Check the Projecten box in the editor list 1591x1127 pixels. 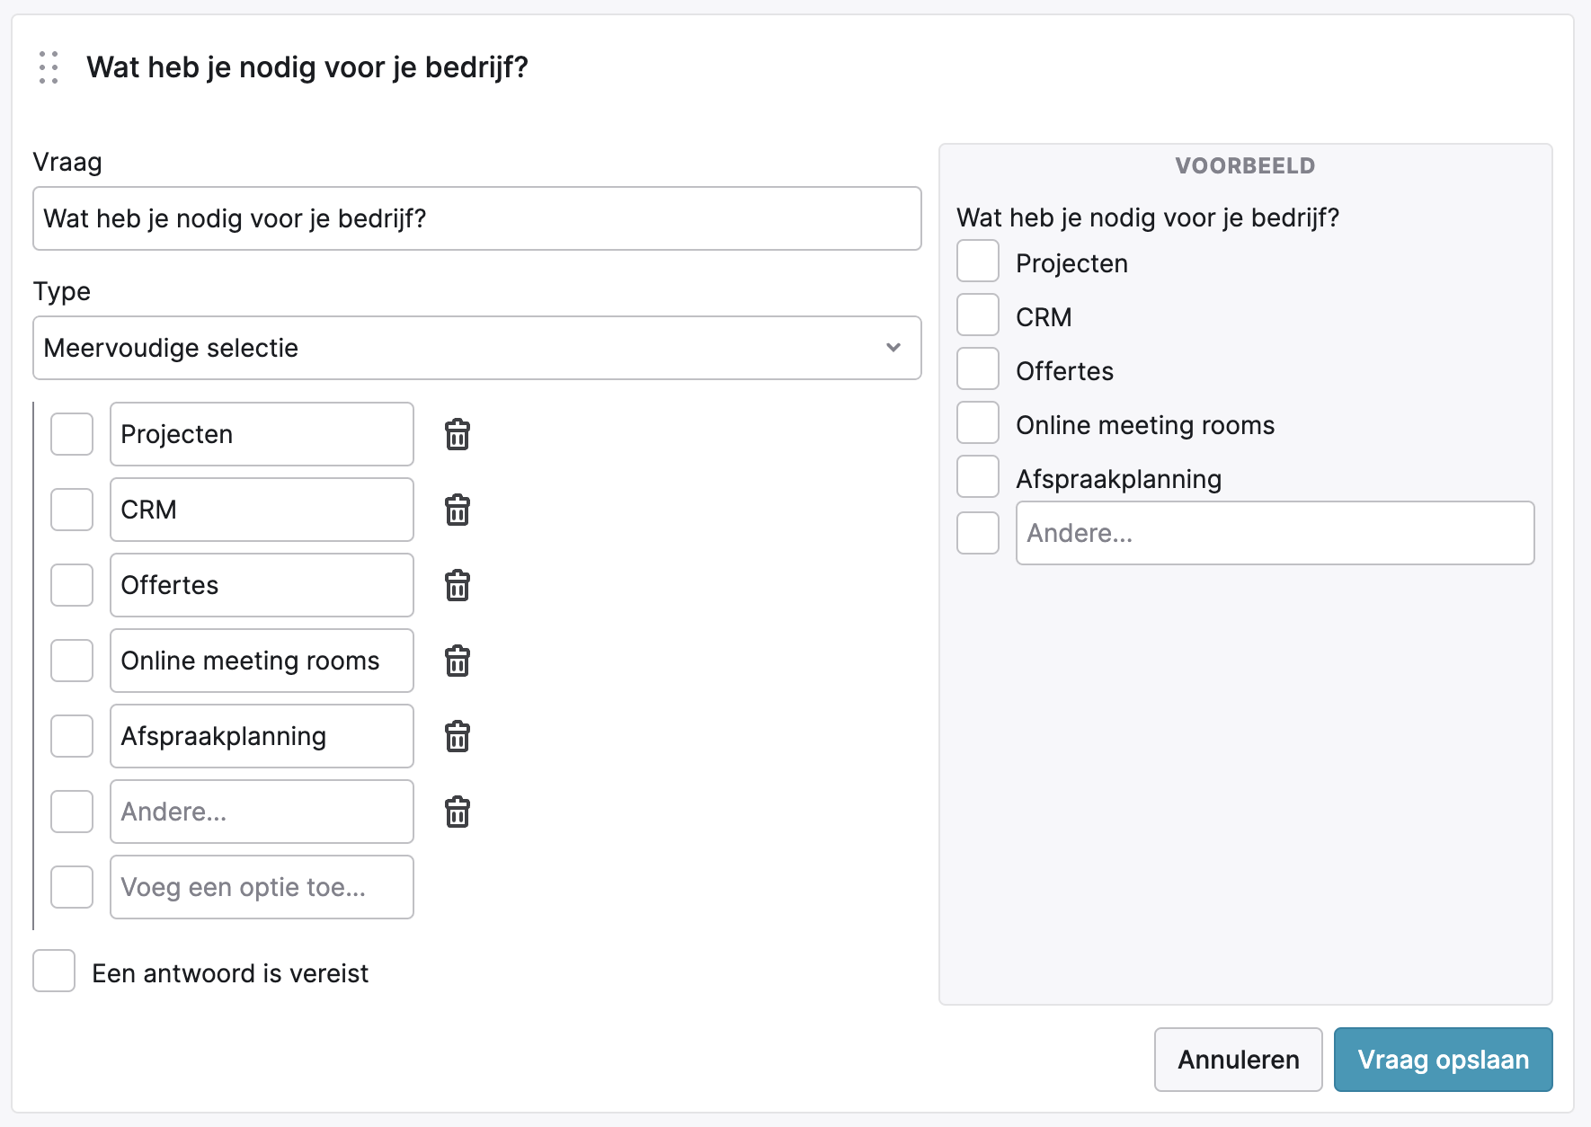pyautogui.click(x=72, y=435)
